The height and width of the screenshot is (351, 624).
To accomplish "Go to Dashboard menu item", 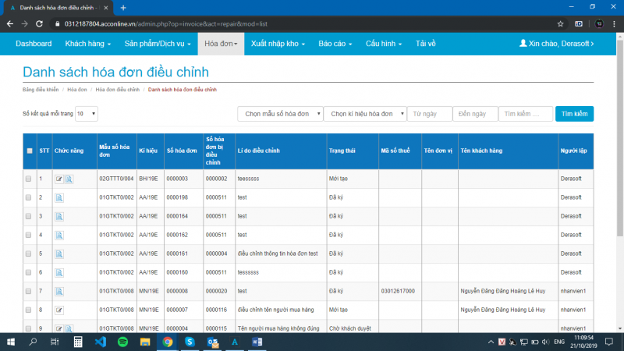I will point(34,44).
